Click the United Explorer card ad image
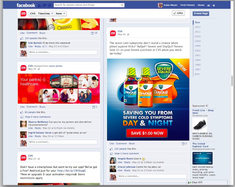The height and width of the screenshot is (187, 235). point(202,158)
